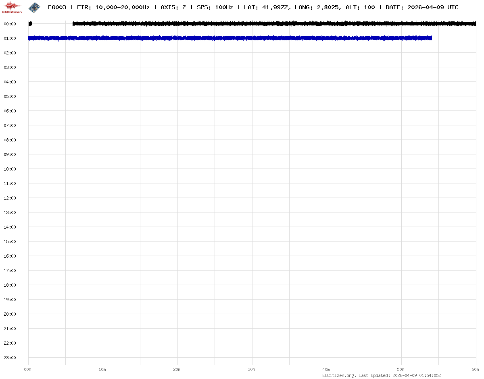484x379 pixels.
Task: Select the 00:00 hour label
Action: click(10, 24)
